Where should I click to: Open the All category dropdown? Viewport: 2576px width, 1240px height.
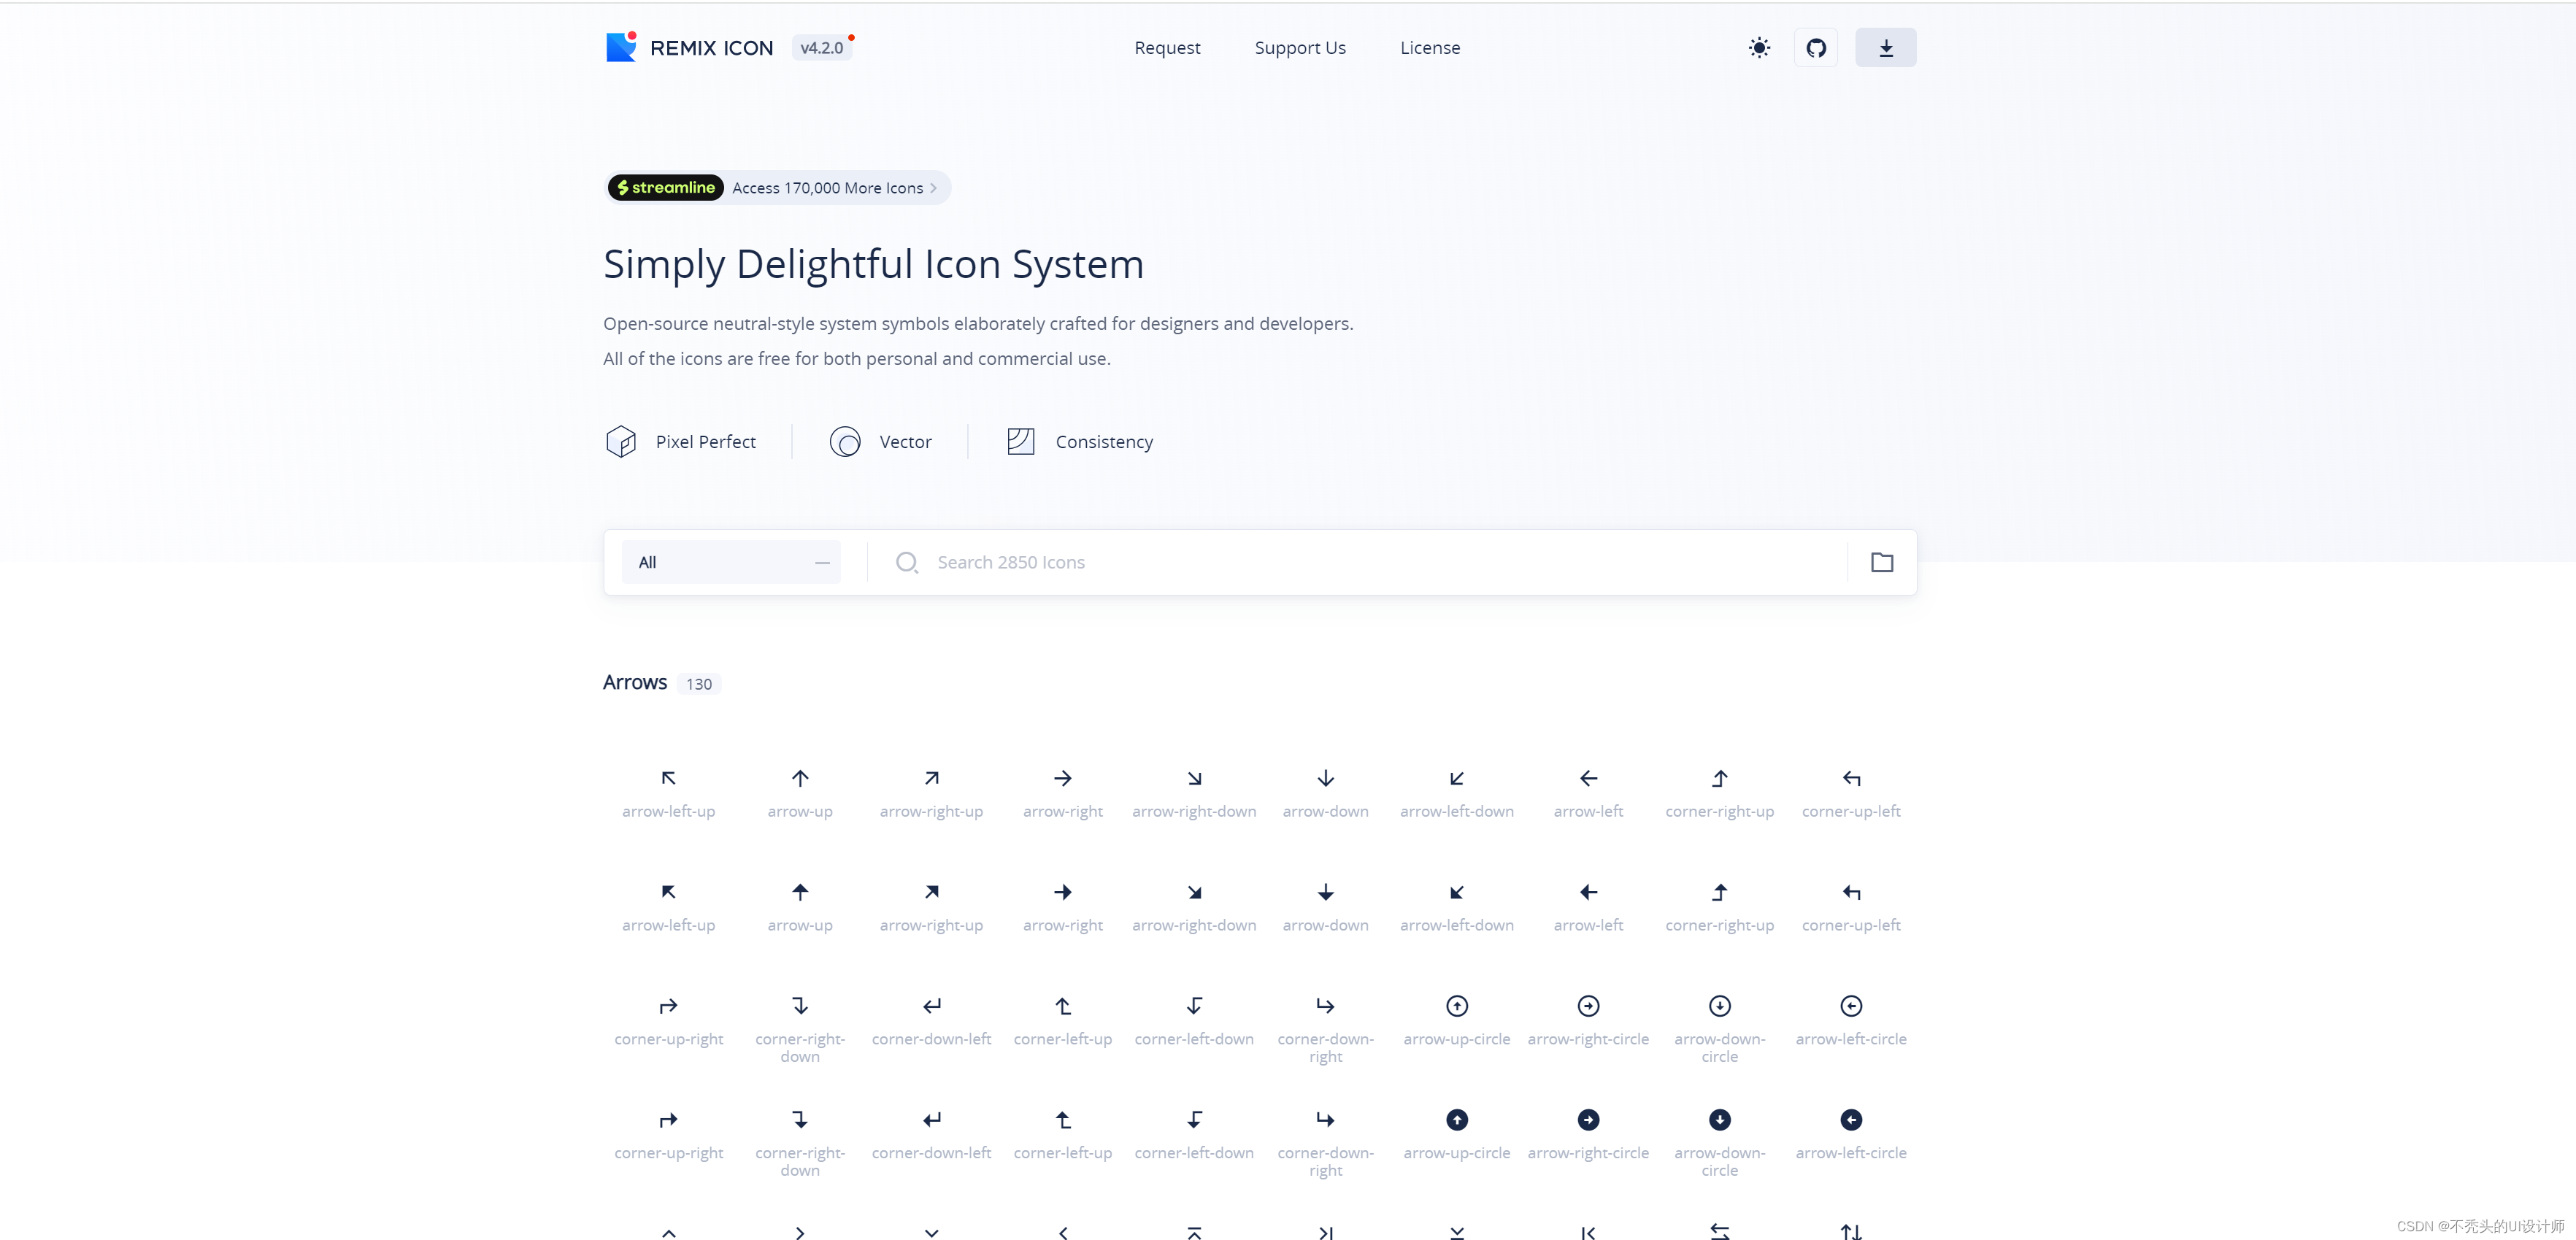[730, 562]
